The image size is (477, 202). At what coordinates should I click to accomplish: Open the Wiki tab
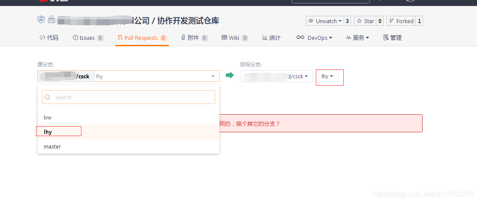234,38
